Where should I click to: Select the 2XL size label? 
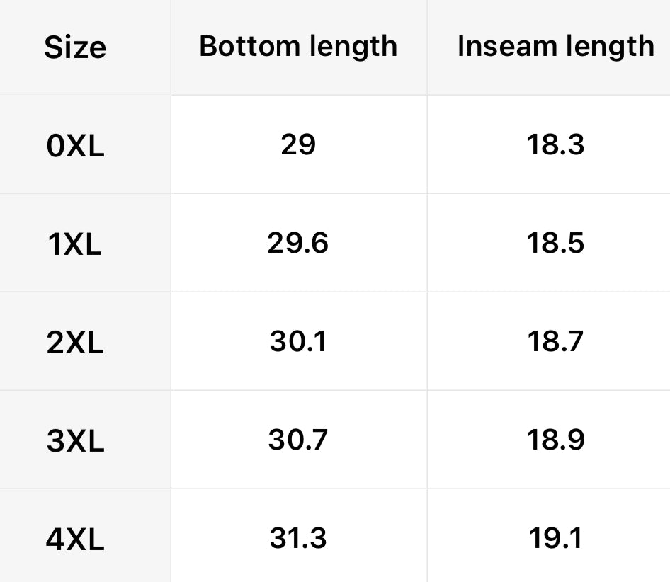(x=75, y=343)
